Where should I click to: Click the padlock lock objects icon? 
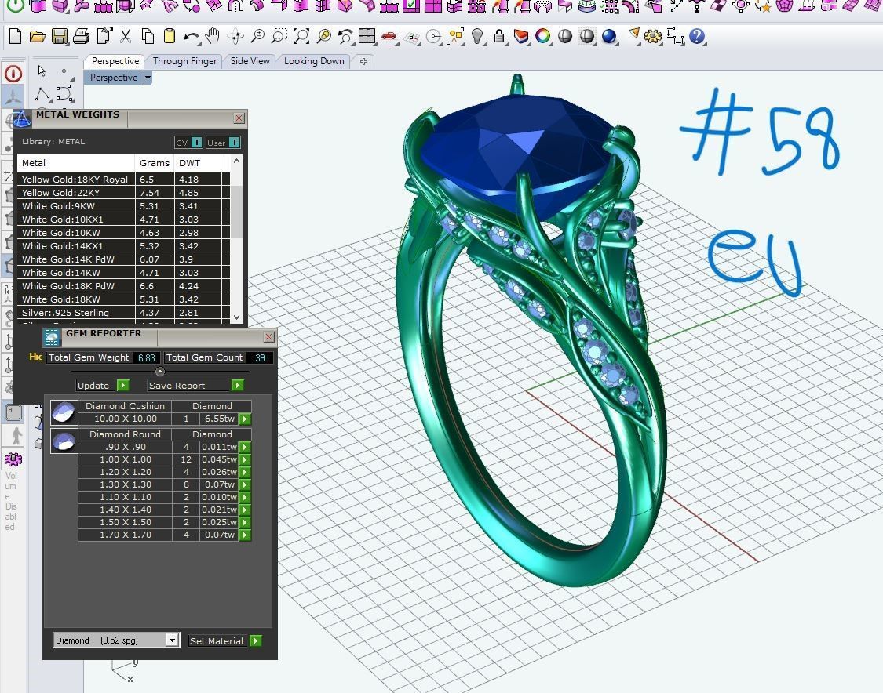tap(499, 37)
